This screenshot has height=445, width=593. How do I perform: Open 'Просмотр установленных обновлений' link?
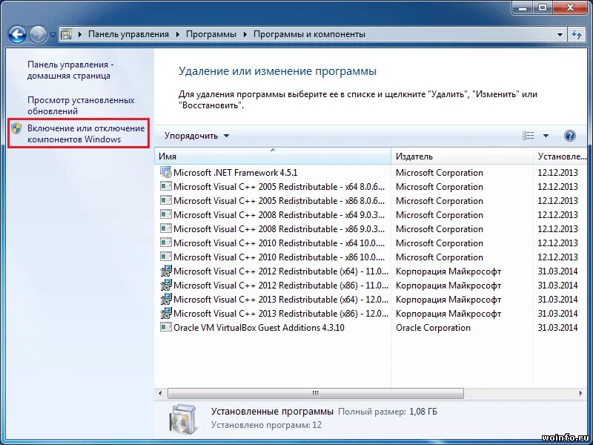(x=81, y=105)
